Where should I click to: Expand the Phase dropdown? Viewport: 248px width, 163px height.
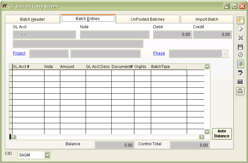(x=225, y=54)
